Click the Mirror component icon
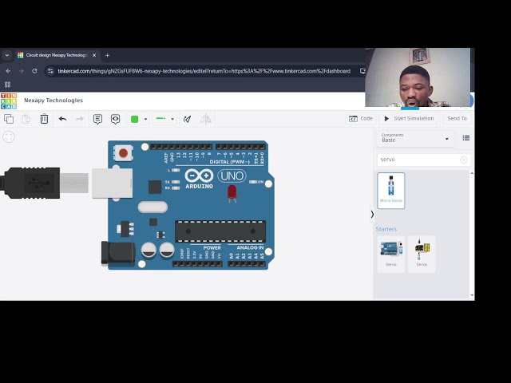This screenshot has height=383, width=511. 206,119
